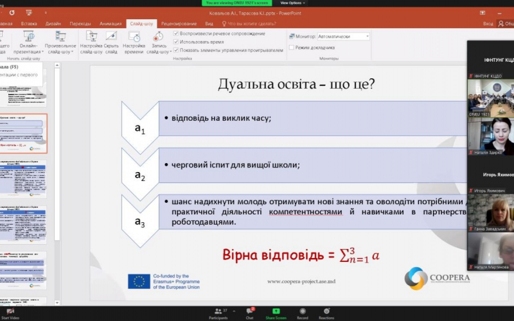Expand Record Slide Show dropdown arrow
The width and height of the screenshot is (514, 321).
170,52
